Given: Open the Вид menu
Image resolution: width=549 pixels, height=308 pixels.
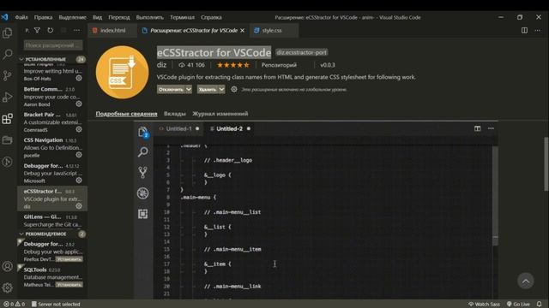Looking at the screenshot, I should [x=97, y=17].
